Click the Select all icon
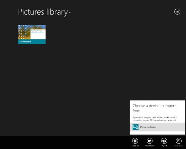The width and height of the screenshot is (186, 149). click(x=135, y=141)
